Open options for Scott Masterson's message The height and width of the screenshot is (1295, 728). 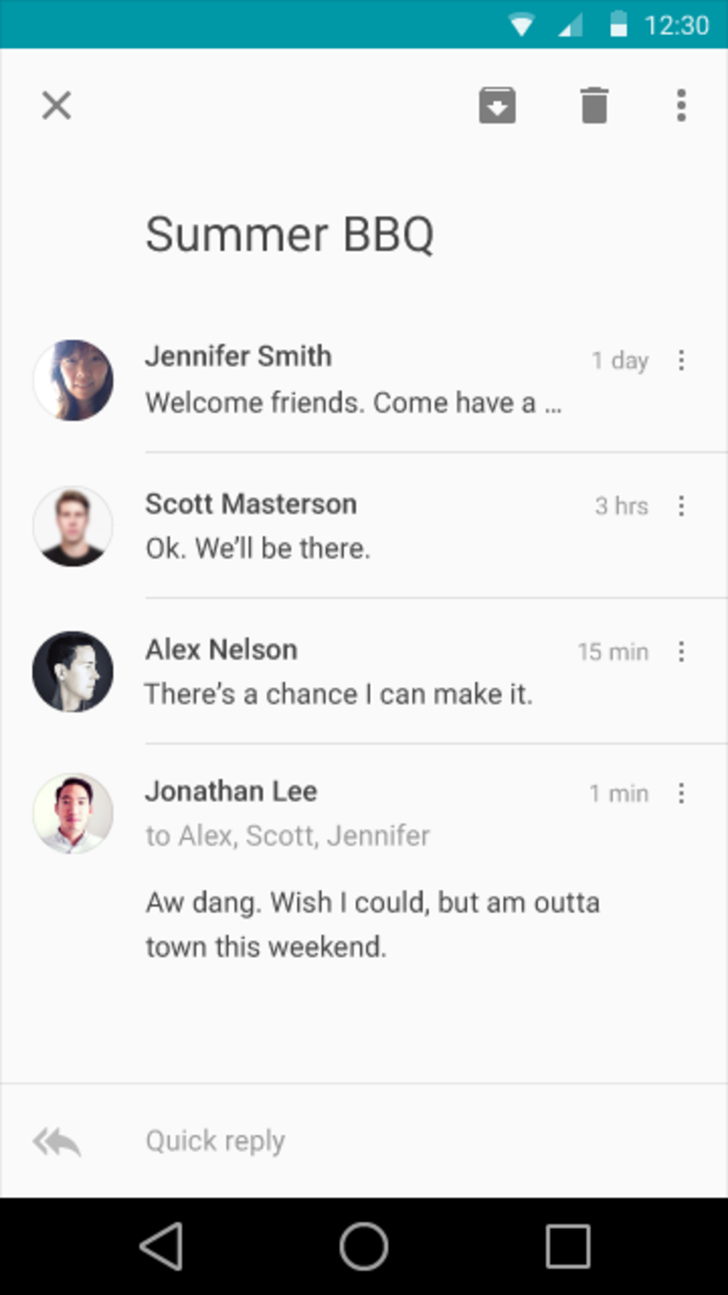pyautogui.click(x=681, y=506)
